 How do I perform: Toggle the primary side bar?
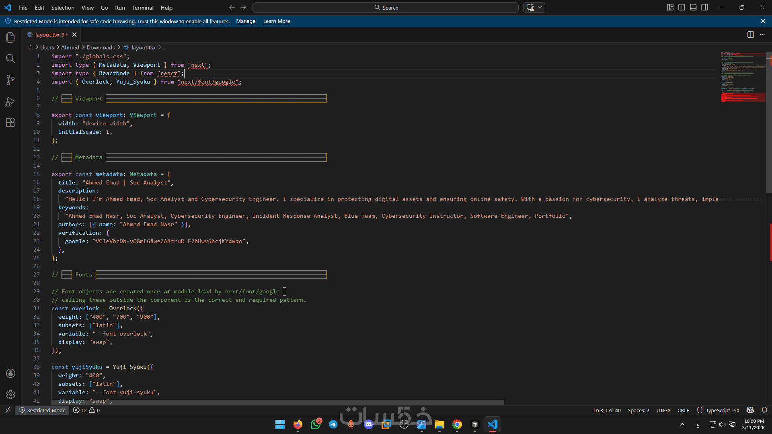[682, 7]
